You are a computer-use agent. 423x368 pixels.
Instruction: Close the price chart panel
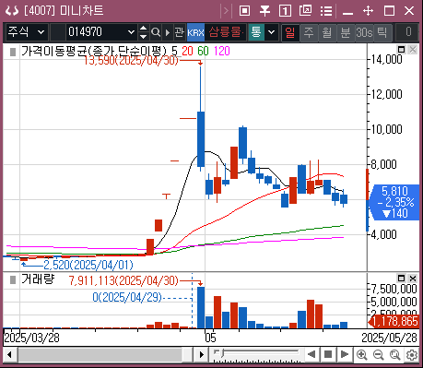[413, 50]
